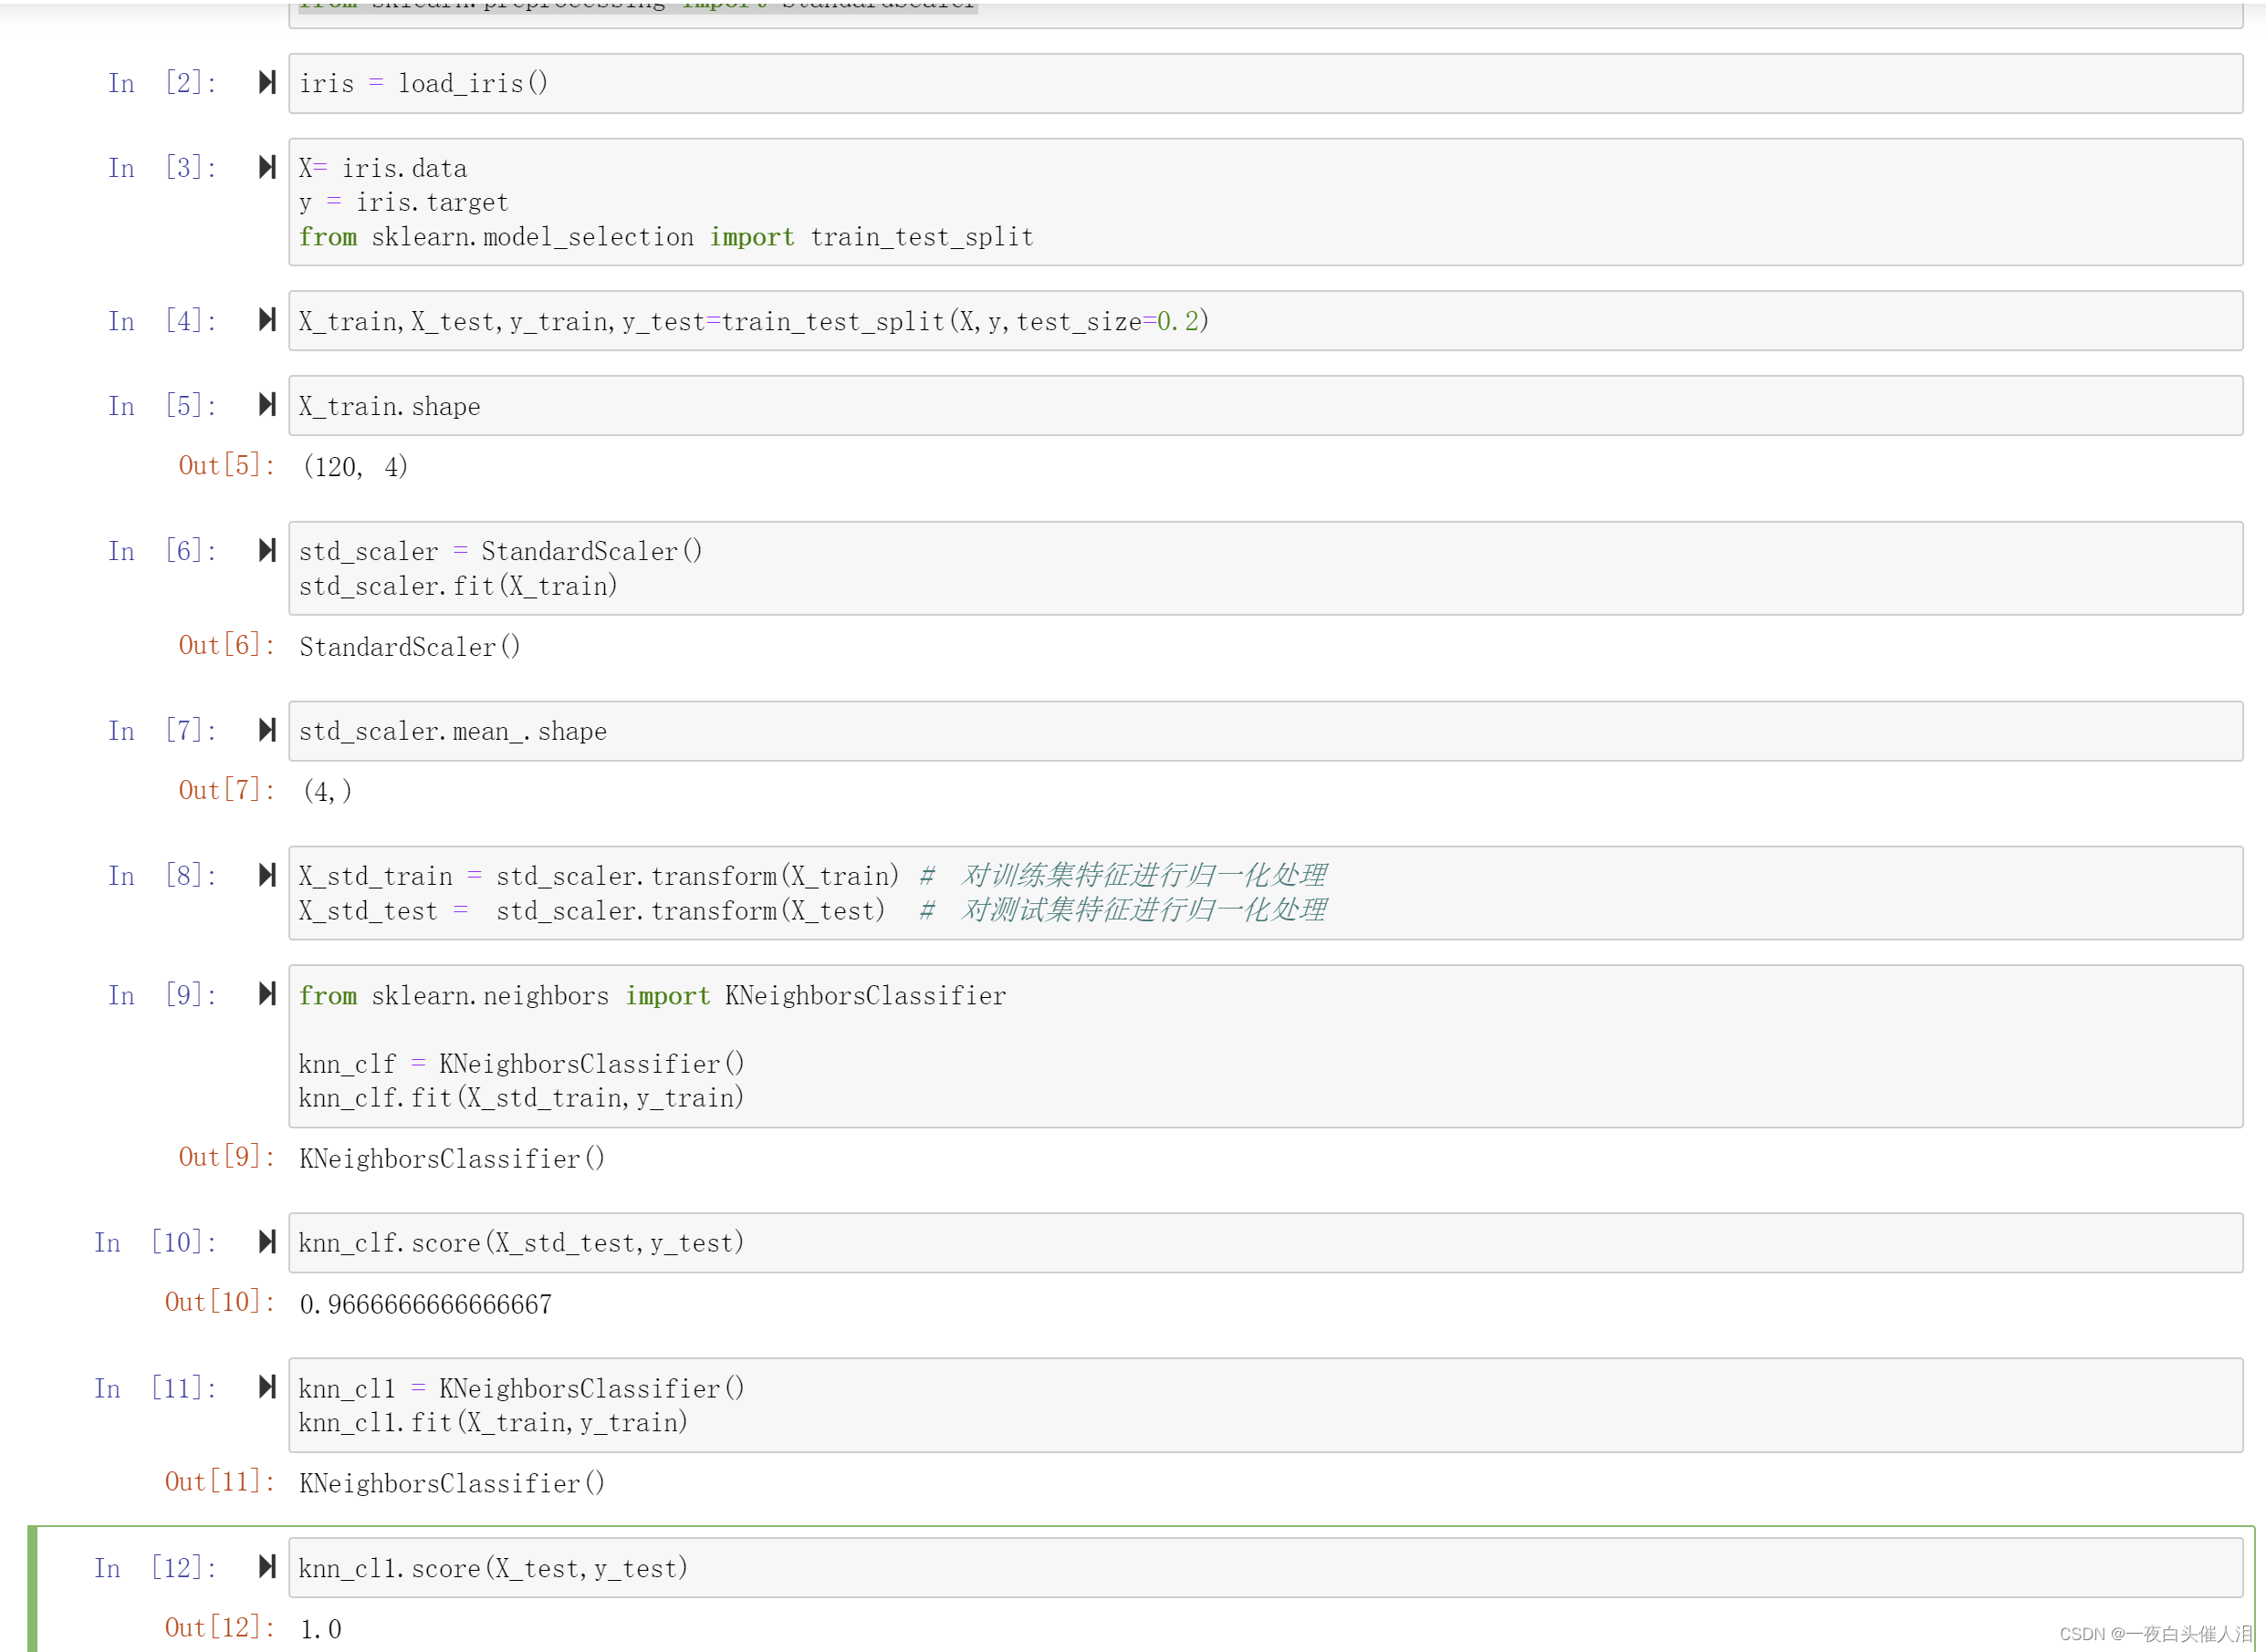Viewport: 2266px width, 1652px height.
Task: Click the Out[7]: output prompt
Action: click(x=227, y=790)
